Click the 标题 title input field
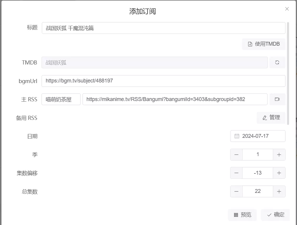Screen dimensions: 297x225 [163, 28]
